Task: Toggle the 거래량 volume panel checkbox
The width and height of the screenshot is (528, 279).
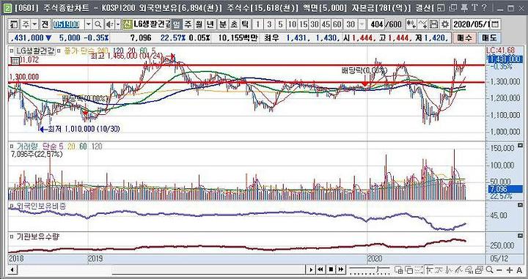Action: [x=12, y=146]
